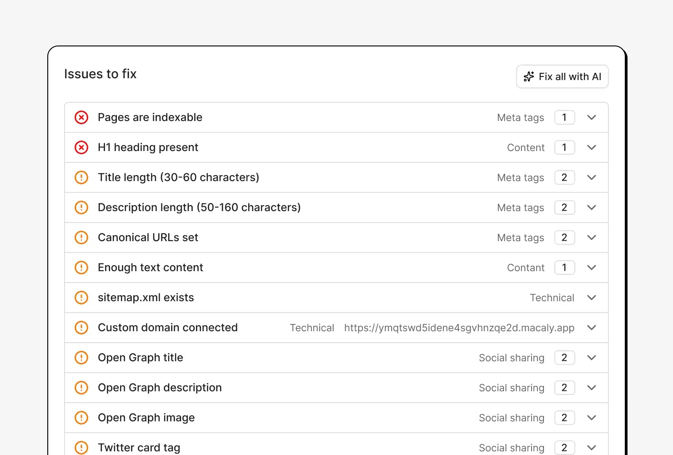Expand the sitemap.xml exists chevron
Image resolution: width=673 pixels, height=455 pixels.
point(592,298)
